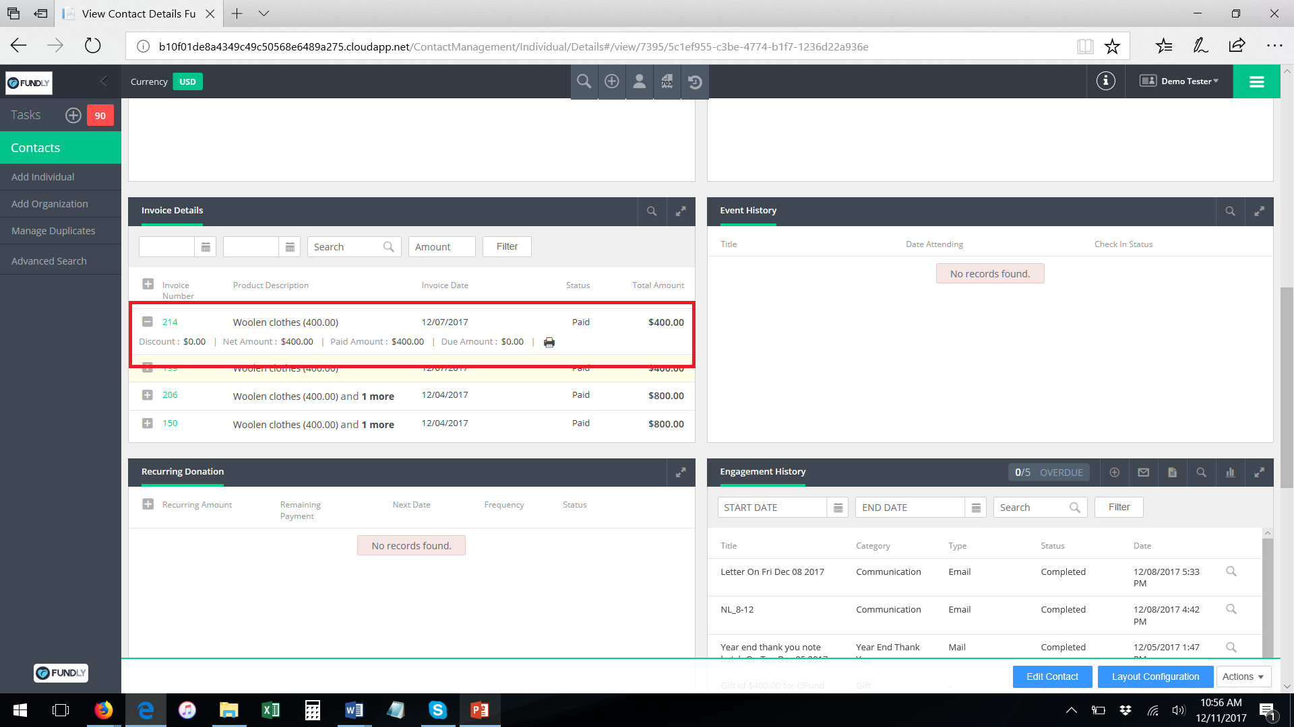Click the email envelope icon in Engagement History
1294x727 pixels.
click(1143, 473)
